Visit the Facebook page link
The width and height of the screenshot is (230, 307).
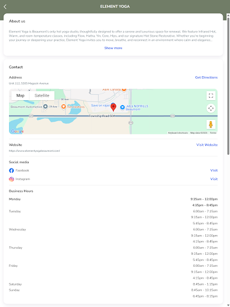coord(214,170)
